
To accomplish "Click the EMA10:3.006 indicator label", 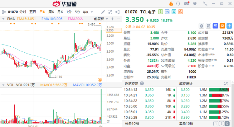I will click(x=52, y=19).
